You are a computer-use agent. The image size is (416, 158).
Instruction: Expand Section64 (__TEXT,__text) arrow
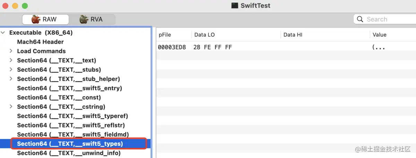(x=11, y=60)
